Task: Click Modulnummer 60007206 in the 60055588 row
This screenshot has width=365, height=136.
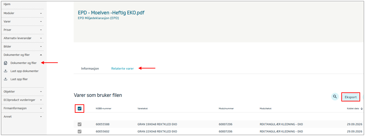Action: [x=225, y=124]
